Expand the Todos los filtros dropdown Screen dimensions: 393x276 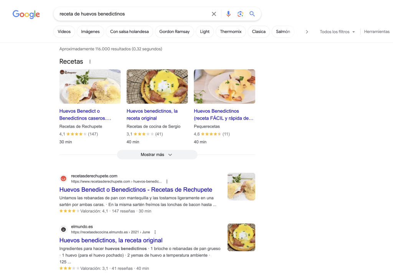tap(337, 32)
